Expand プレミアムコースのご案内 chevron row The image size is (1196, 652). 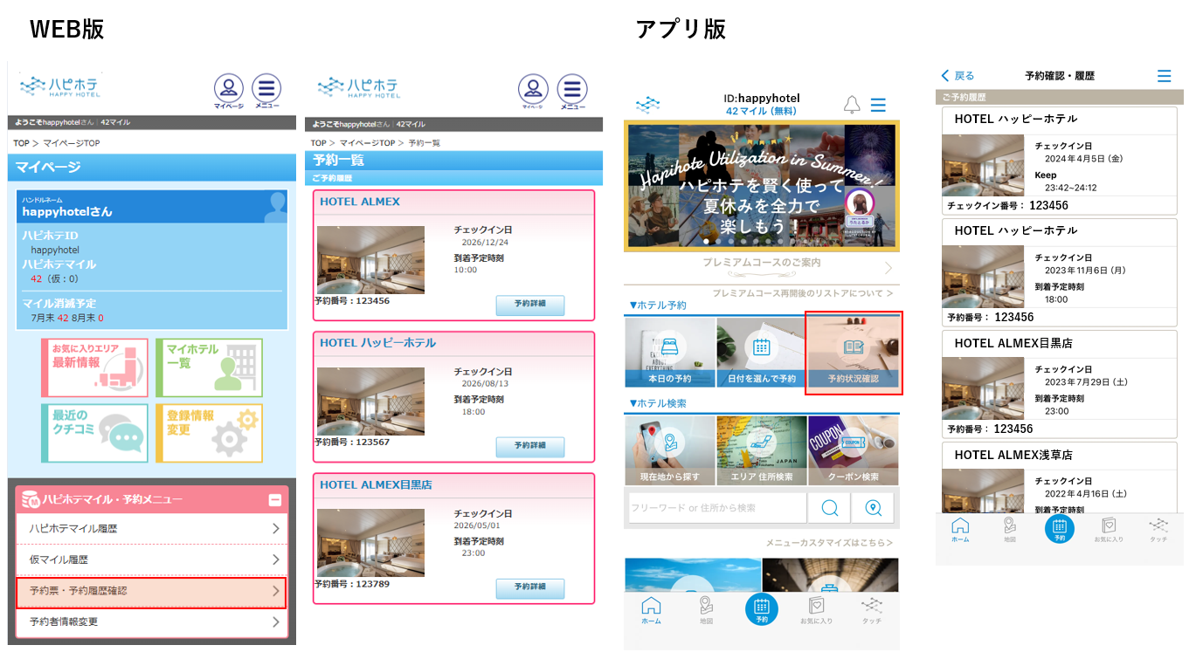[x=761, y=266]
